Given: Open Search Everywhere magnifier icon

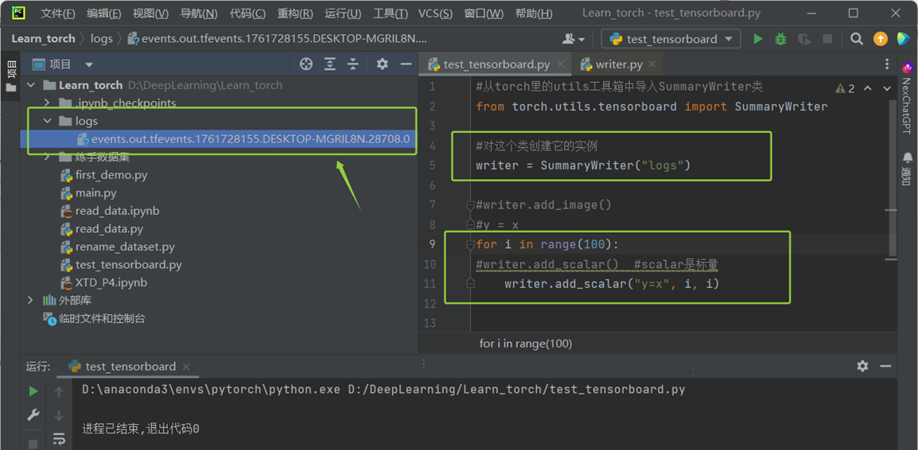Looking at the screenshot, I should [857, 39].
